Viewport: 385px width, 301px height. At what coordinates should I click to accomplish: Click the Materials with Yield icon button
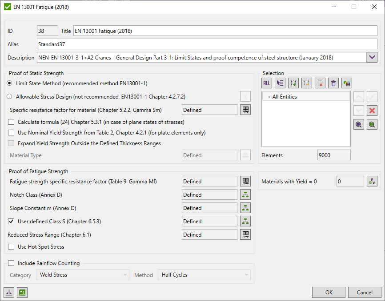pyautogui.click(x=372, y=181)
